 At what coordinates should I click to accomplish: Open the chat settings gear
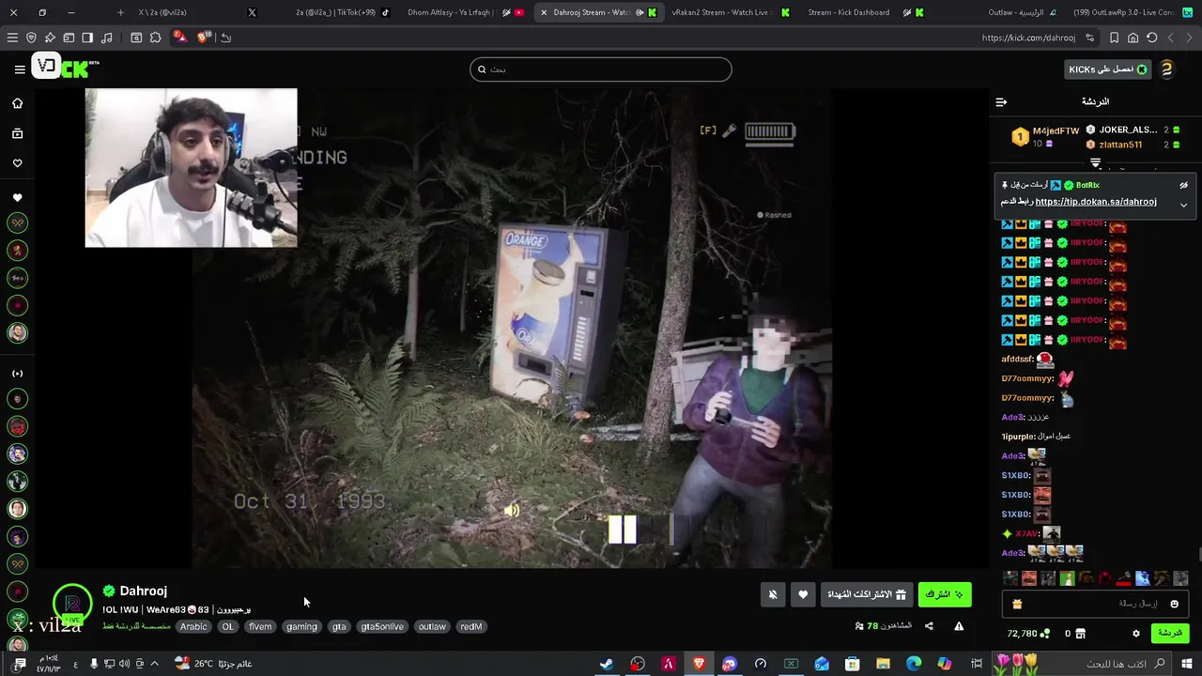click(1136, 634)
